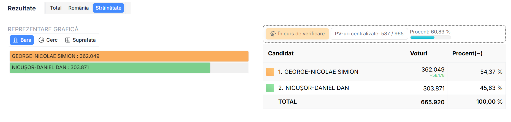
Task: Click the Procent(~) column header
Action: (467, 53)
